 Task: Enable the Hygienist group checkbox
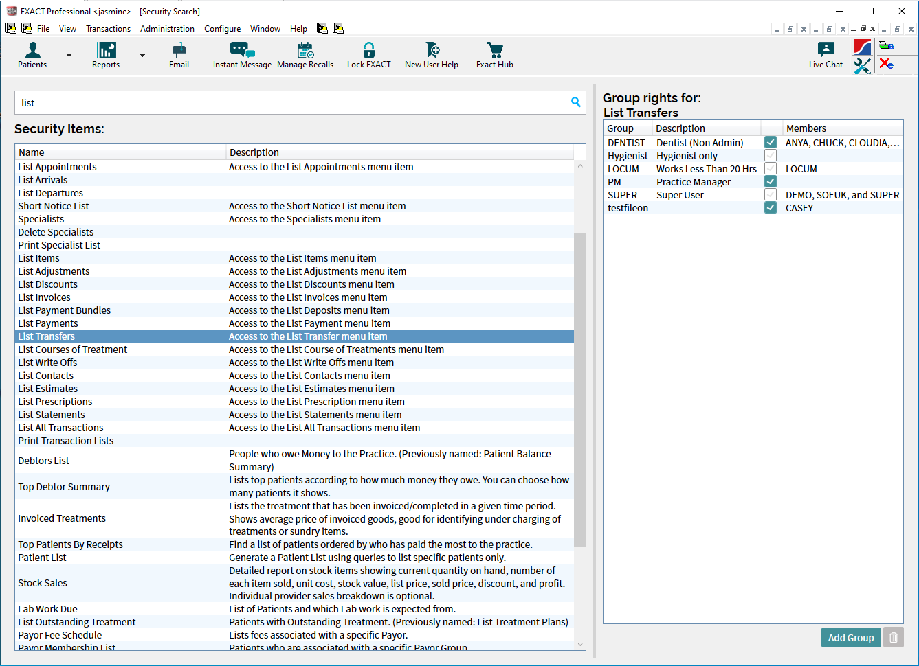tap(771, 156)
